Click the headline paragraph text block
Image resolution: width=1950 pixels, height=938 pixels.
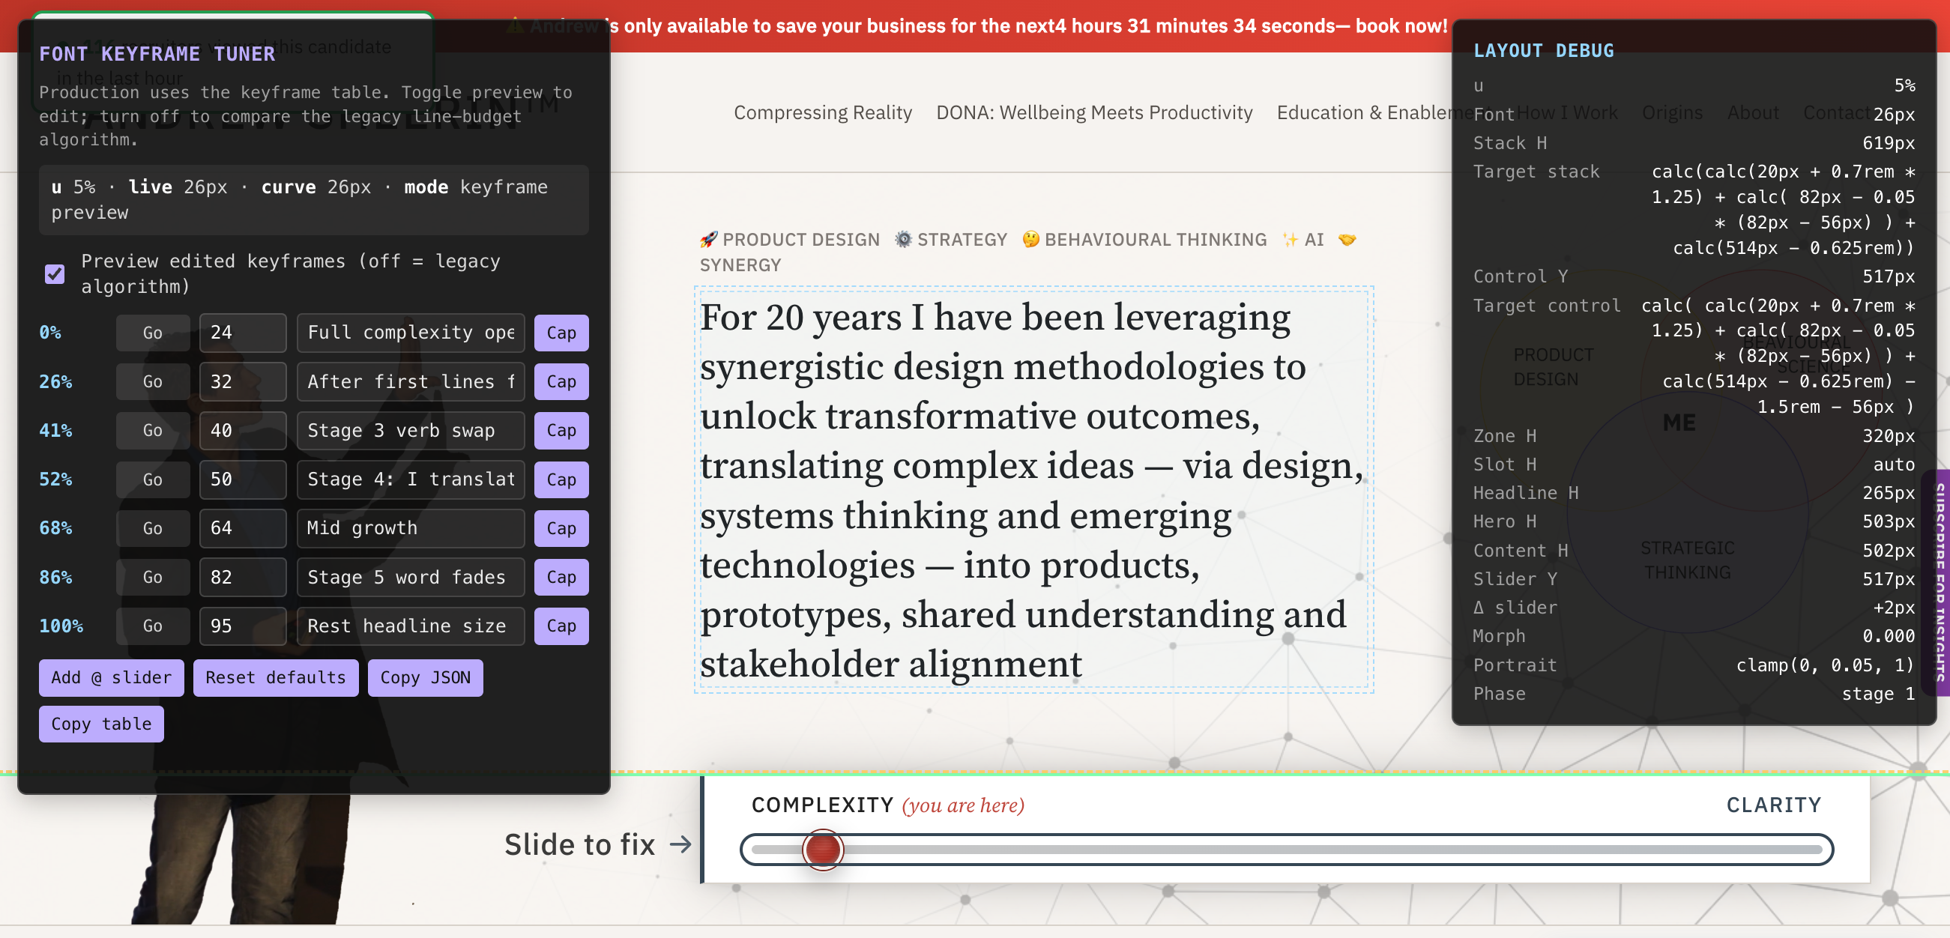(x=1033, y=490)
